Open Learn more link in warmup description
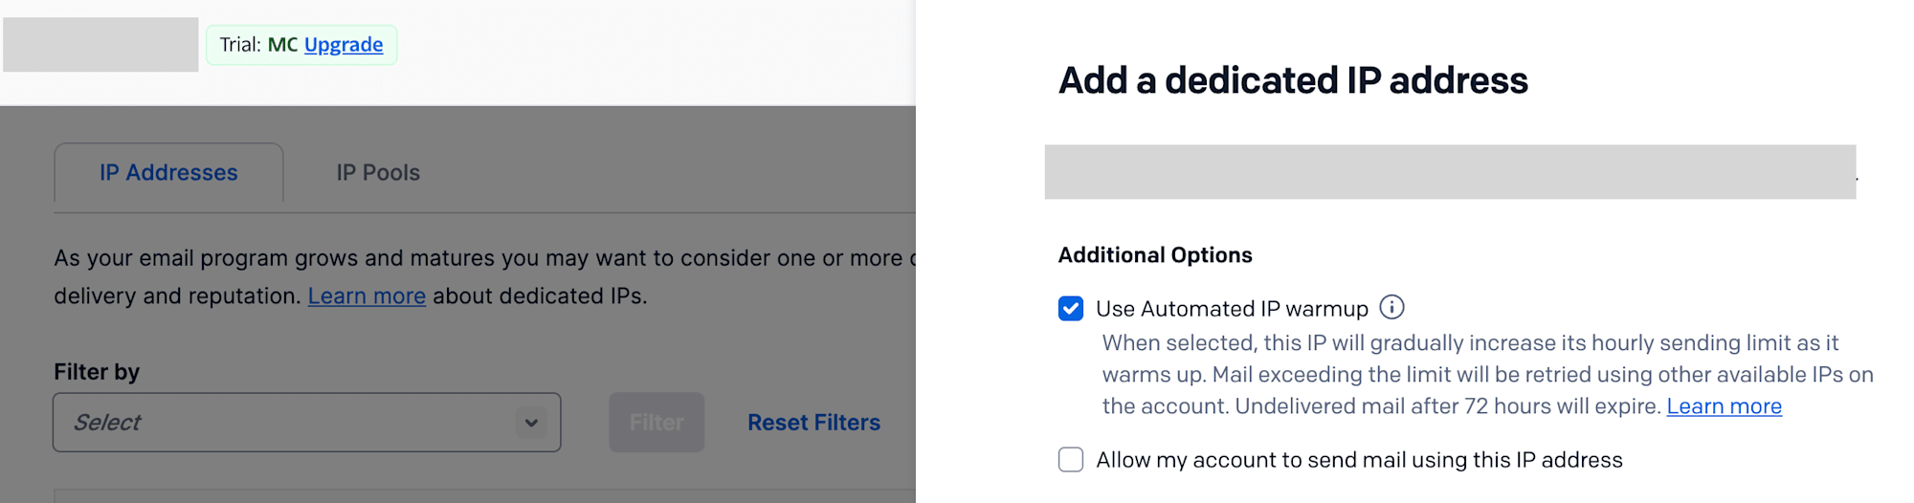Screen dimensions: 1914x503 click(x=1724, y=406)
